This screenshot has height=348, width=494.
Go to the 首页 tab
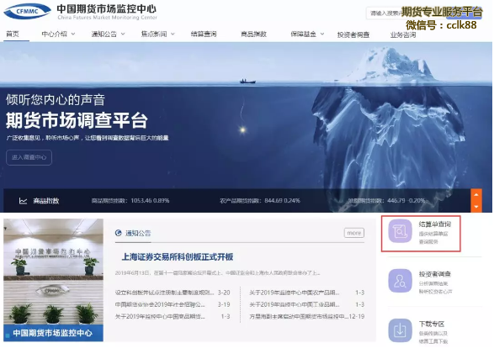pos(13,34)
